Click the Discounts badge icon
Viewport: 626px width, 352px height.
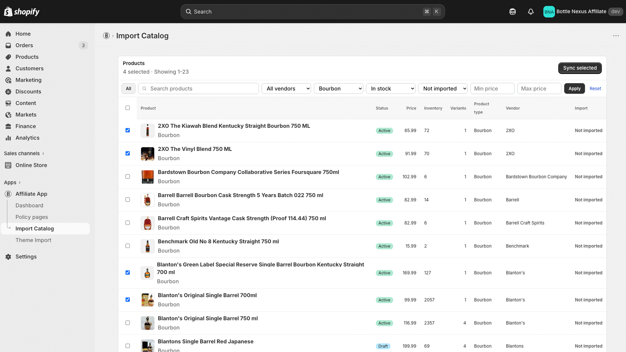tap(8, 92)
